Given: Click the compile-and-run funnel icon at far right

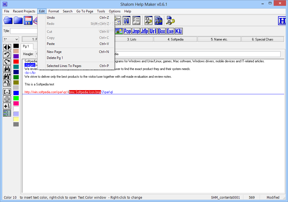Looking at the screenshot, I should (x=170, y=20).
